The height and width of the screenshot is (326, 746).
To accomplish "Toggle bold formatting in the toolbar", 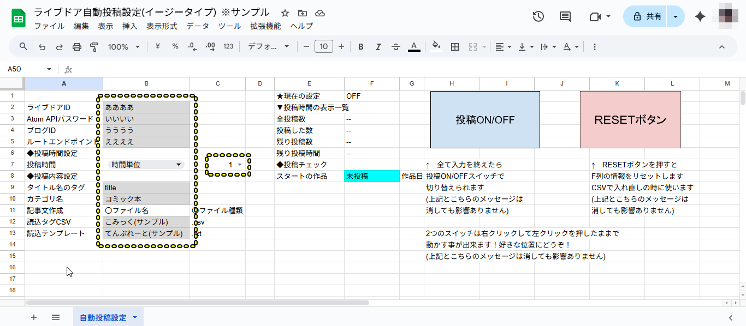I will click(x=360, y=47).
